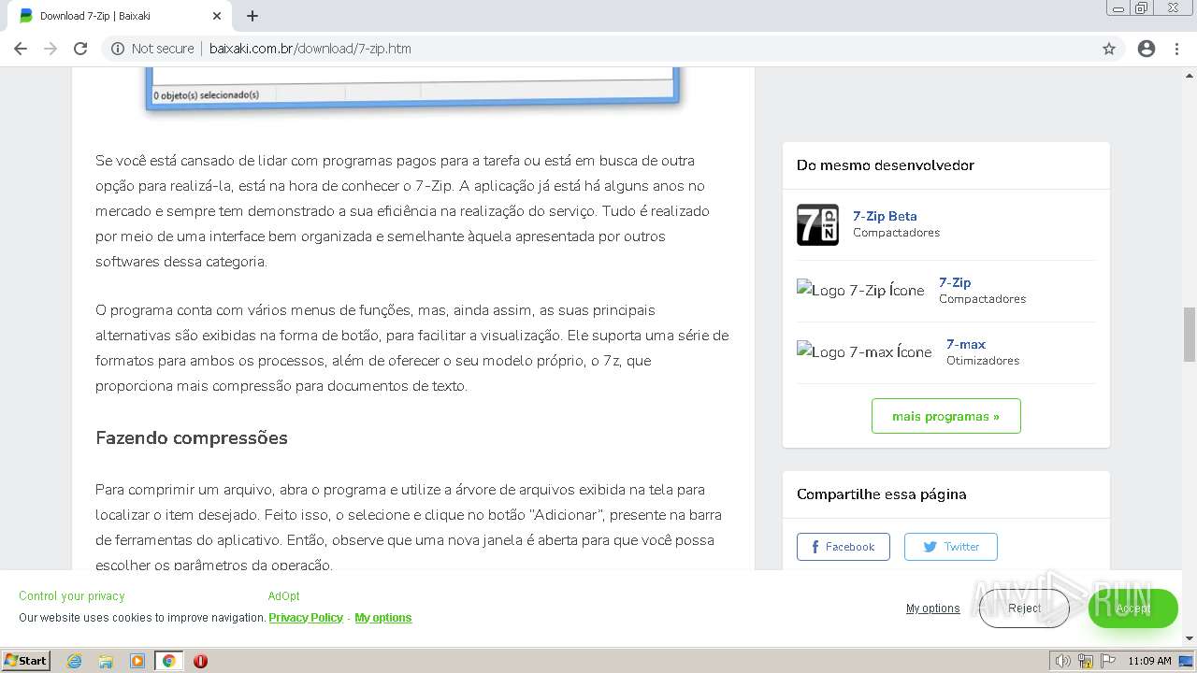Open the 7-max link
Image resolution: width=1197 pixels, height=673 pixels.
tap(966, 344)
